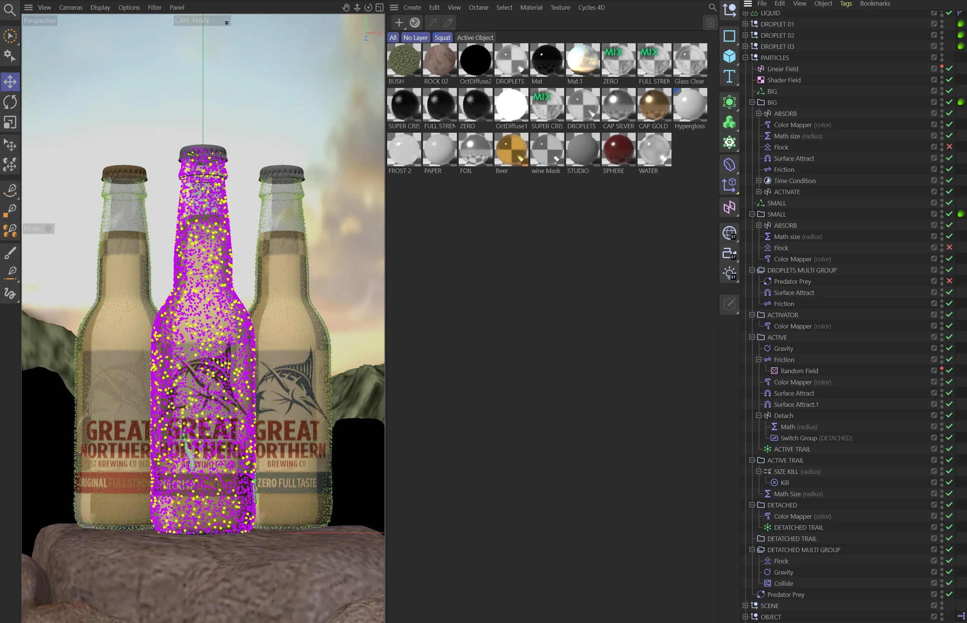Viewport: 967px width, 623px height.
Task: Toggle Linear Field enable checkmark
Action: 949,68
